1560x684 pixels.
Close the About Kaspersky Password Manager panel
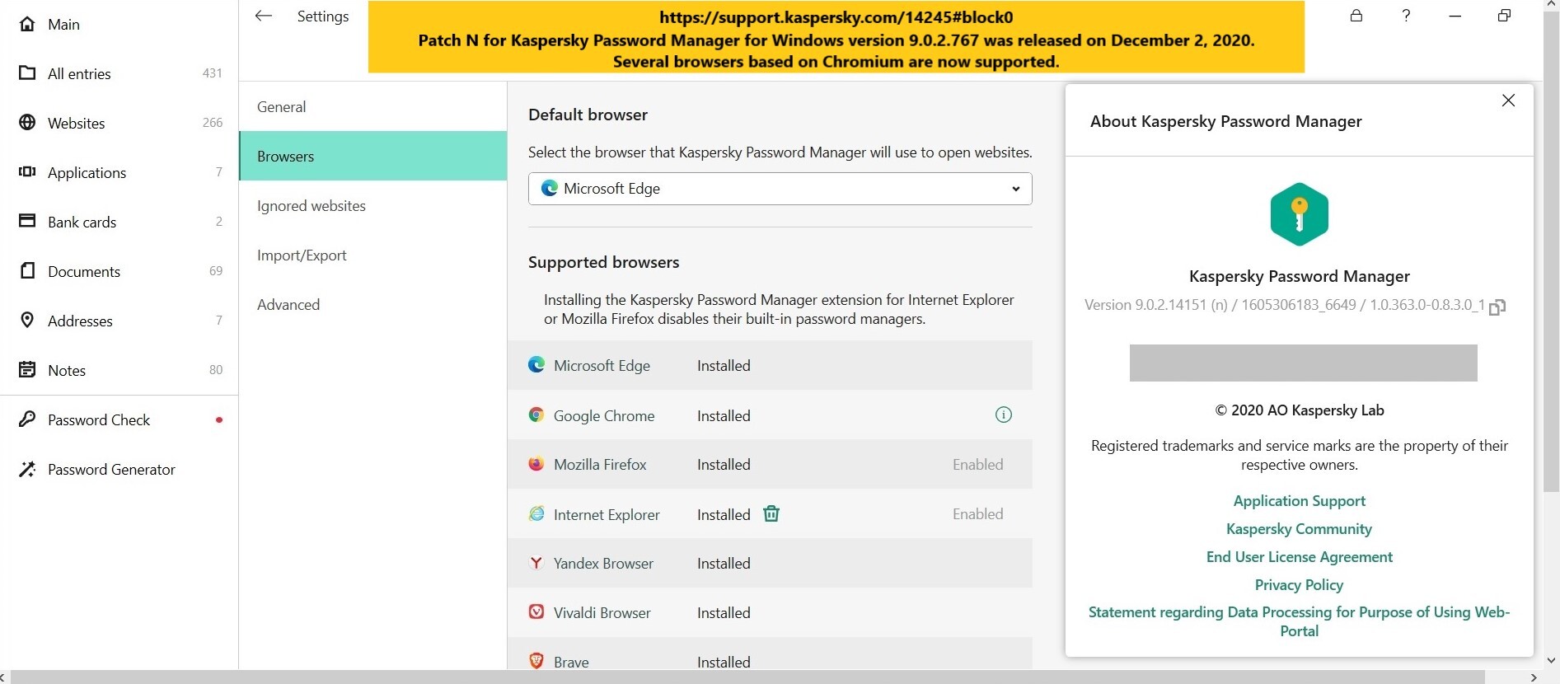pos(1508,101)
